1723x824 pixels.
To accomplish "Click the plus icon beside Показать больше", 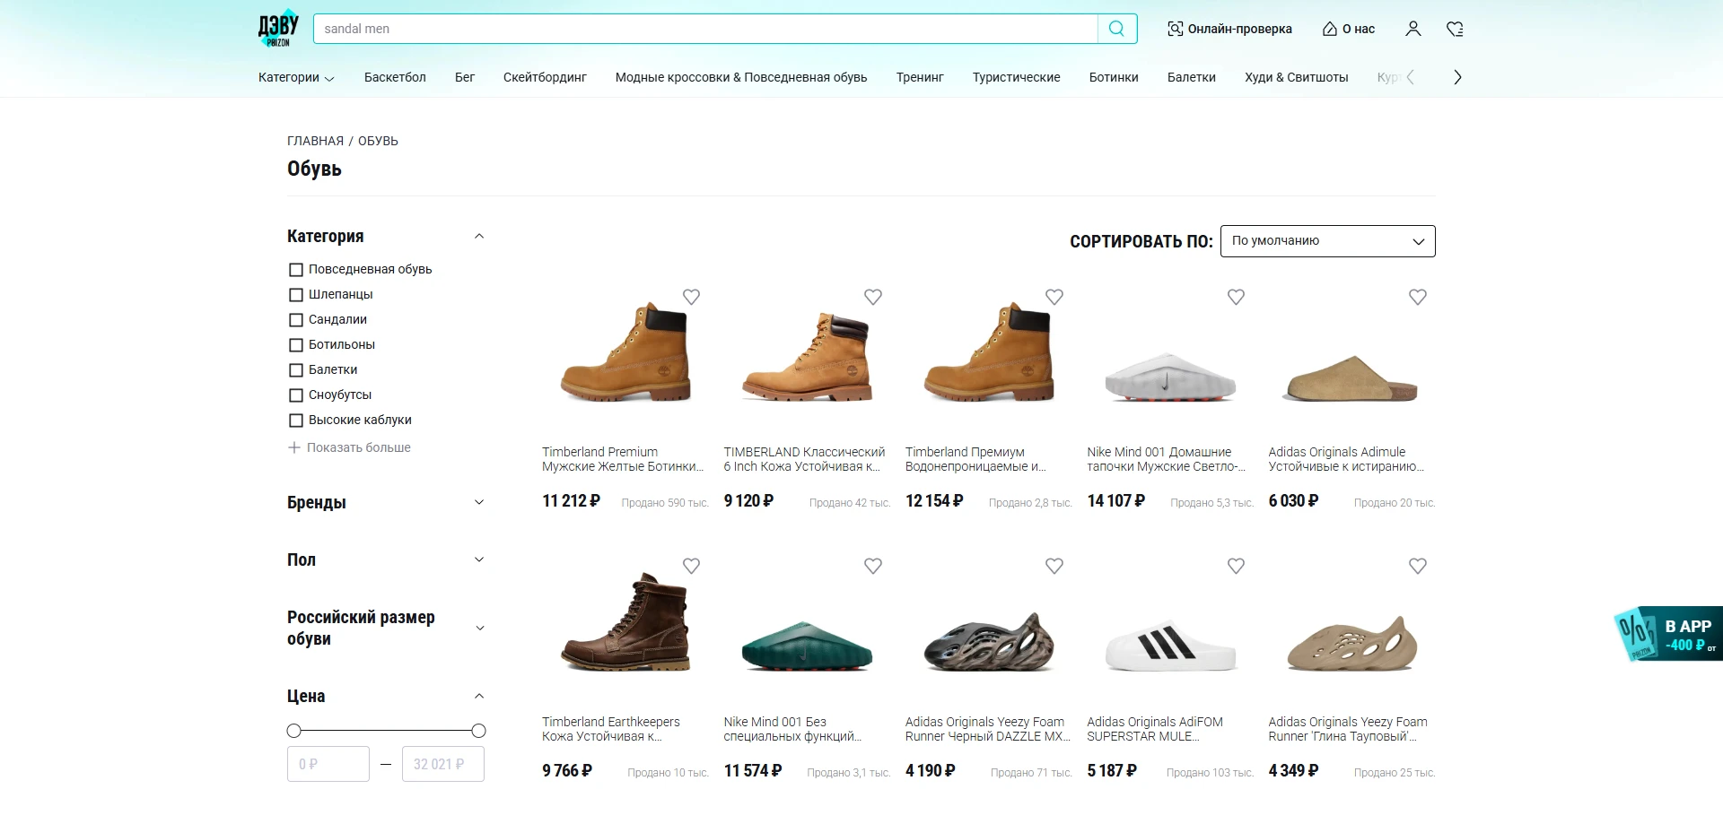I will click(293, 447).
